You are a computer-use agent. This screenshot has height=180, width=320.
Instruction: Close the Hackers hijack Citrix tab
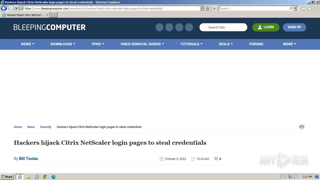tap(47, 15)
